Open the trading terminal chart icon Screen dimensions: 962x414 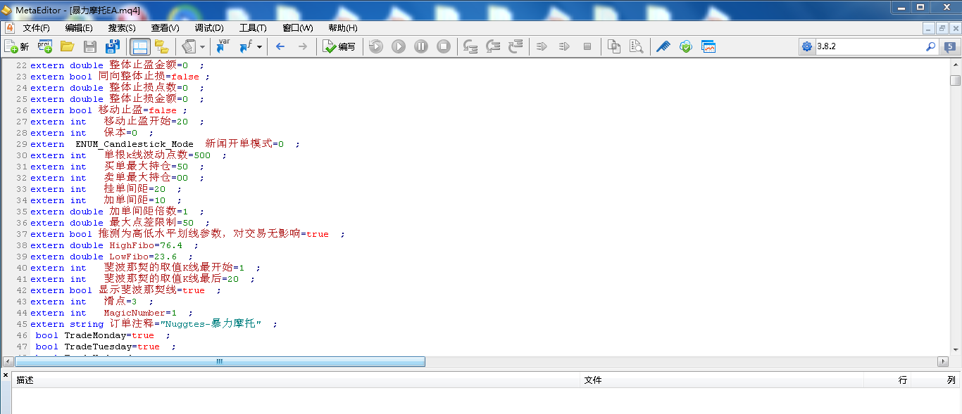pos(708,46)
